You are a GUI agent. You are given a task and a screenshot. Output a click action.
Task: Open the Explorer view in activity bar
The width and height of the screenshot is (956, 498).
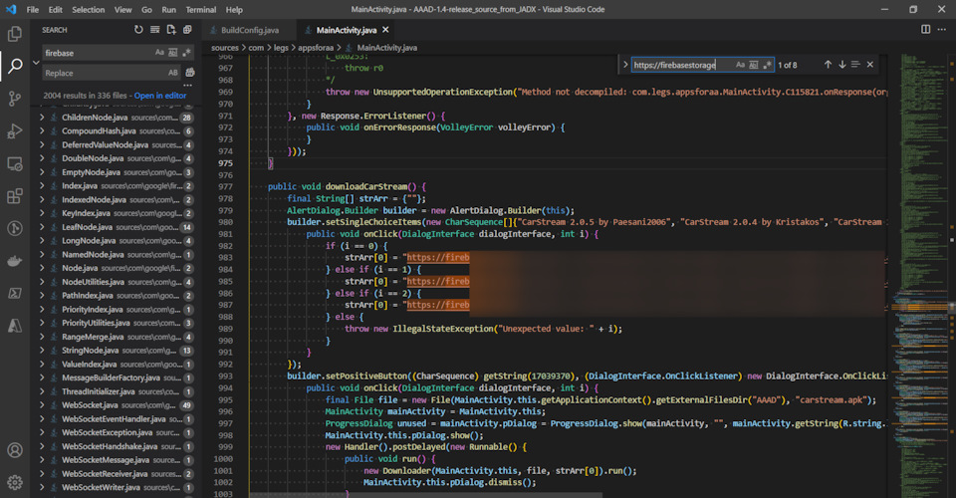pyautogui.click(x=15, y=34)
